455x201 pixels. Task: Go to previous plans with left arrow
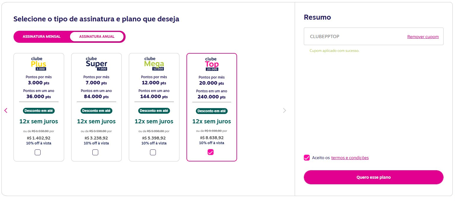[x=6, y=110]
